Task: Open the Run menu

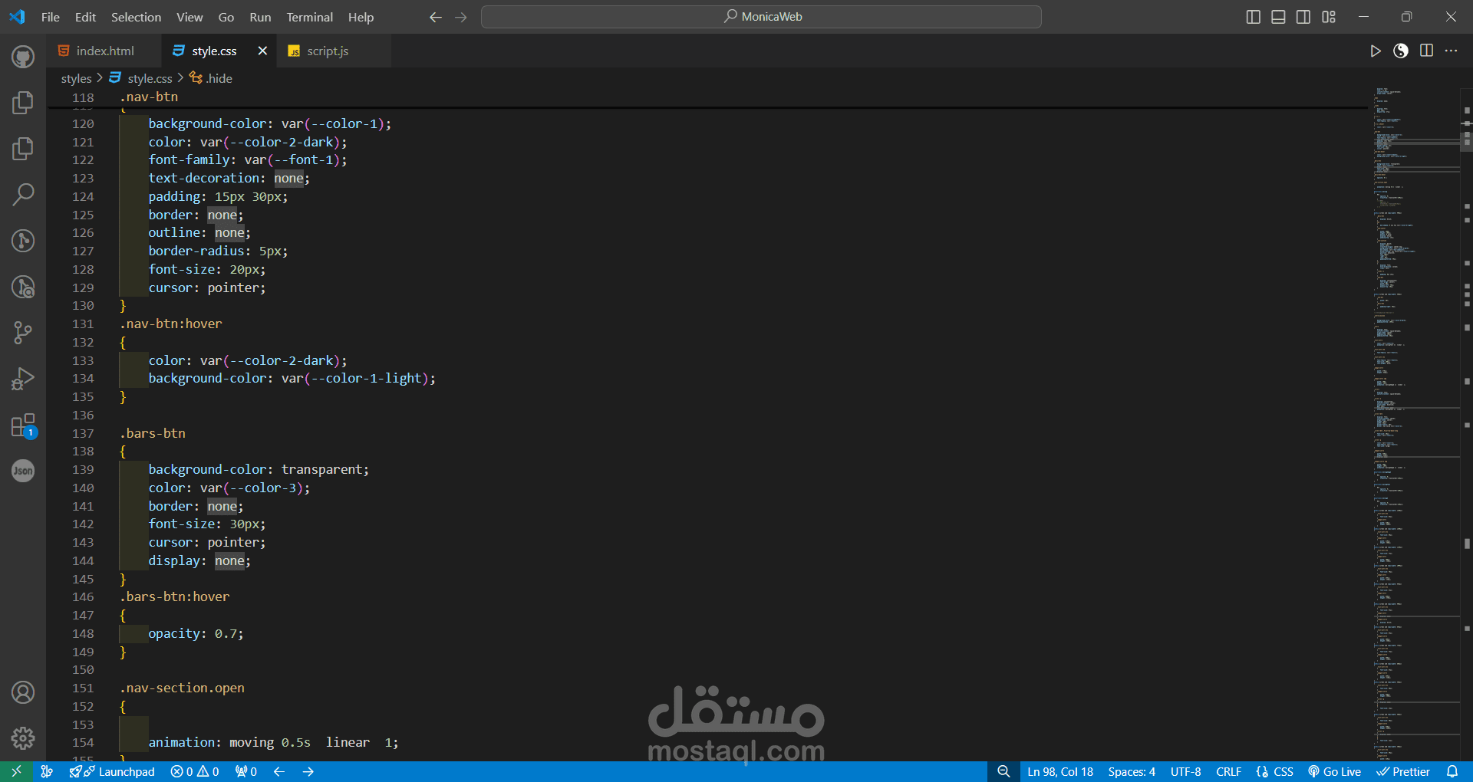Action: tap(260, 17)
